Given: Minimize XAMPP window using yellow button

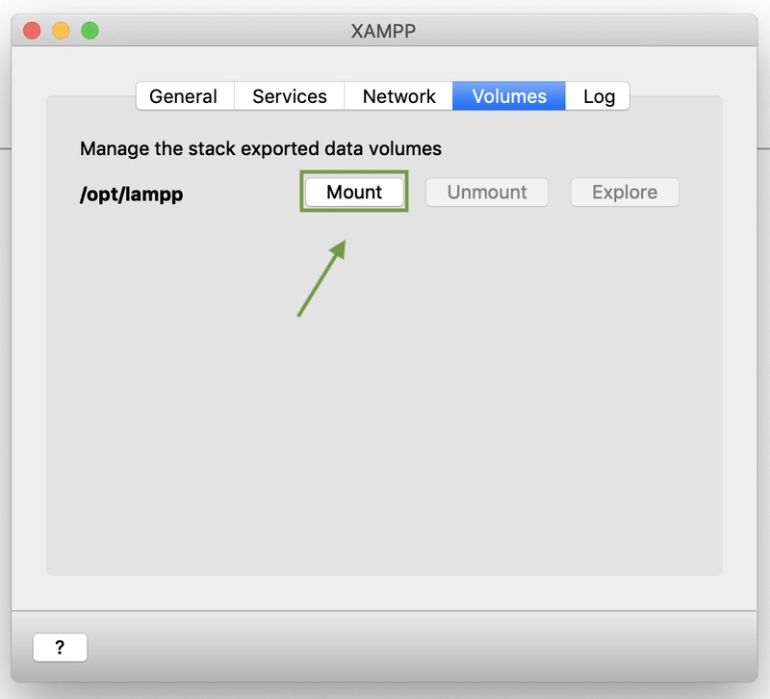Looking at the screenshot, I should (61, 31).
